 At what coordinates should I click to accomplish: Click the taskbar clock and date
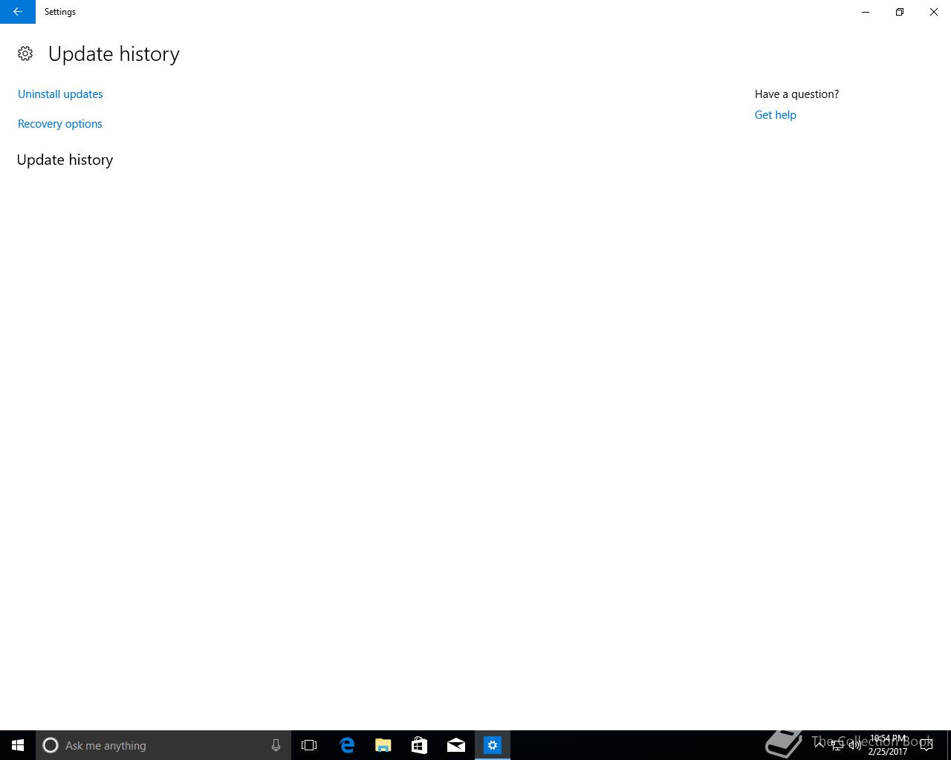[888, 745]
